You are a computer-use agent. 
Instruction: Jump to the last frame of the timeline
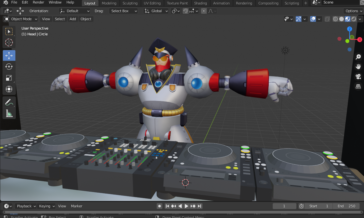(x=199, y=206)
